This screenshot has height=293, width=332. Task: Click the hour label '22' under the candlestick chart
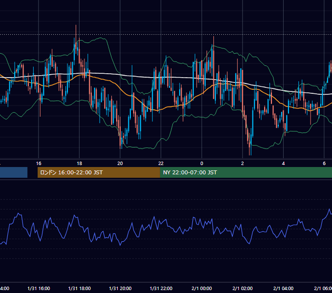pos(161,164)
